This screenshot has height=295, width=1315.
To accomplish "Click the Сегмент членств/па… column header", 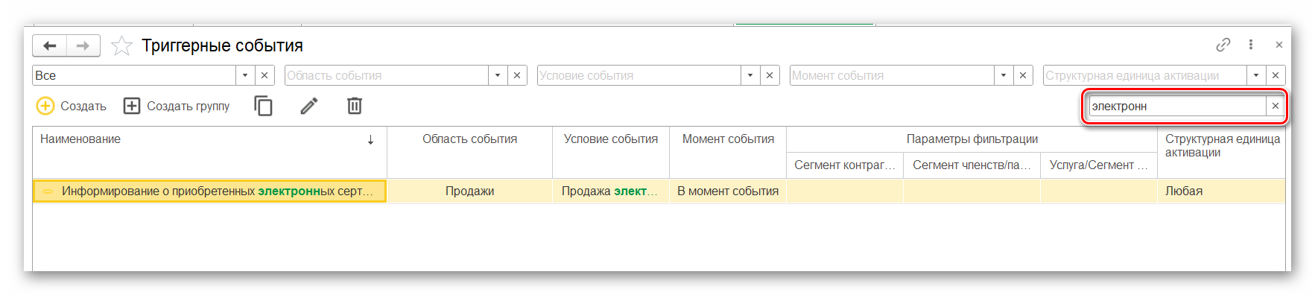I will (972, 165).
